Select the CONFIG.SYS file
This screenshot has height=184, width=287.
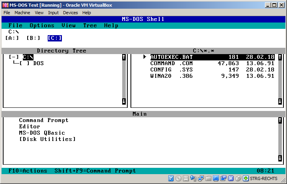point(212,69)
